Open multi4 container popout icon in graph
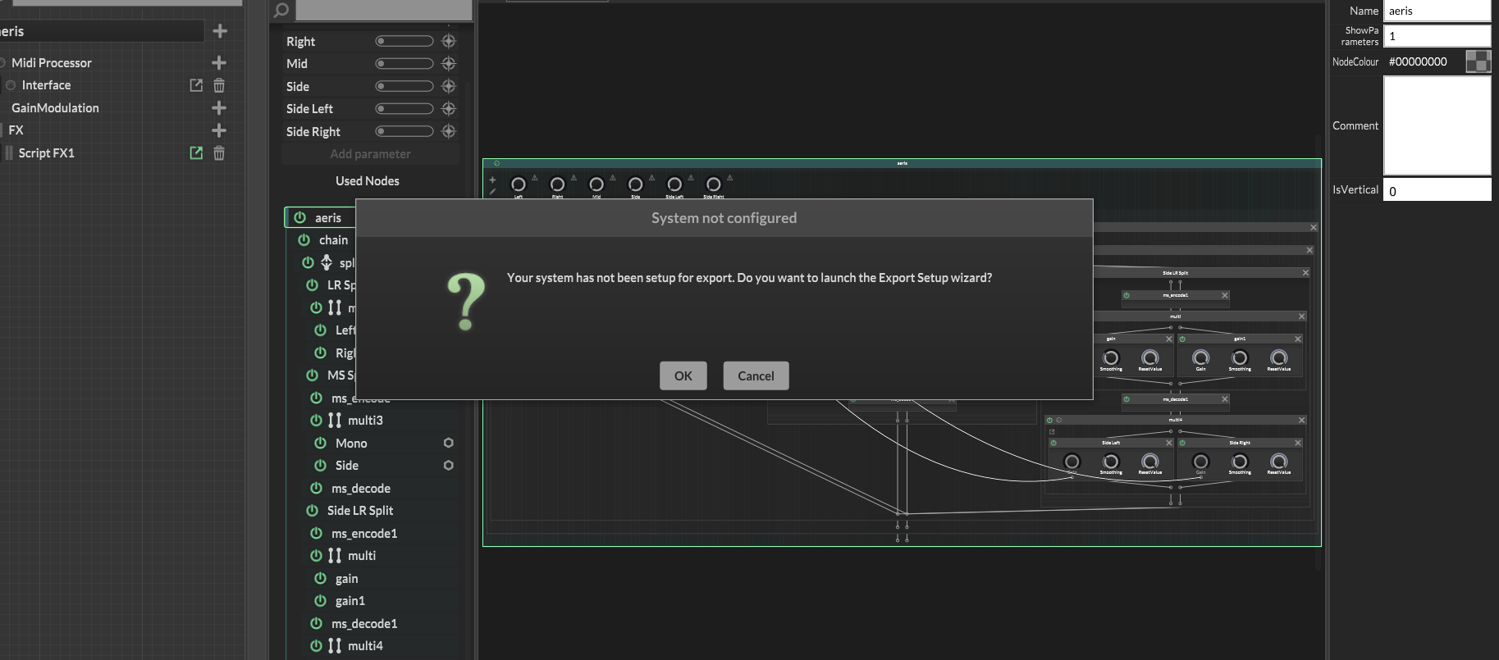 [x=1052, y=431]
